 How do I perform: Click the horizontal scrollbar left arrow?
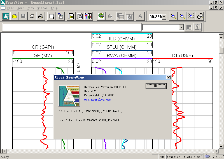coord(5,151)
